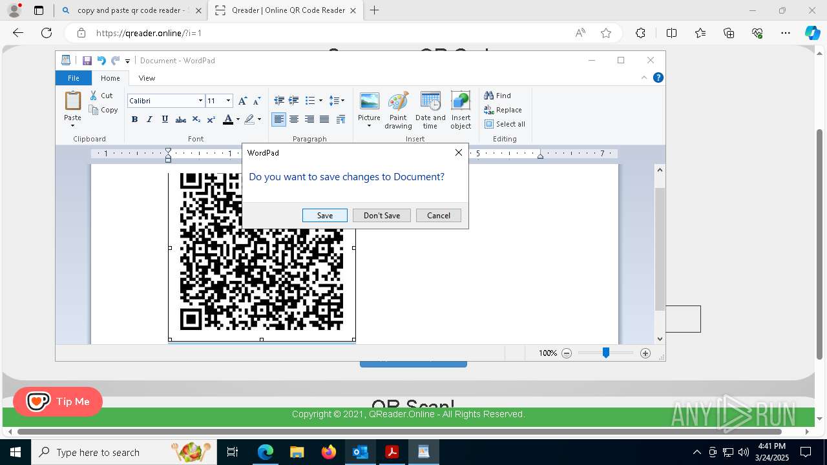Select Center text alignment
827x465 pixels.
click(x=294, y=119)
